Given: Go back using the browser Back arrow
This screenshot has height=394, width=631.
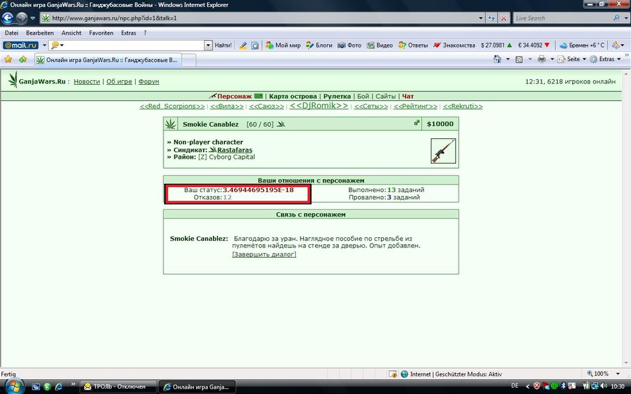Looking at the screenshot, I should [7, 18].
